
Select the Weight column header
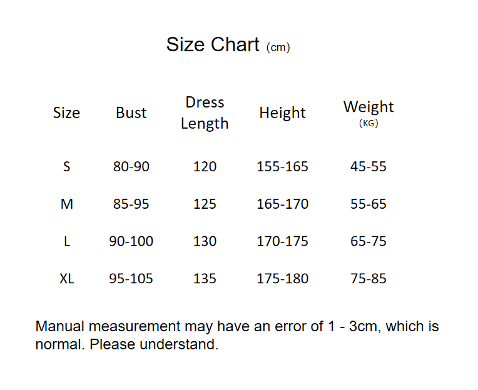369,107
